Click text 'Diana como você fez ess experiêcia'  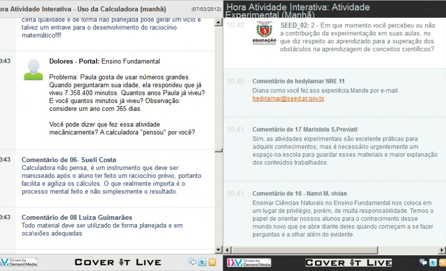pos(301,91)
